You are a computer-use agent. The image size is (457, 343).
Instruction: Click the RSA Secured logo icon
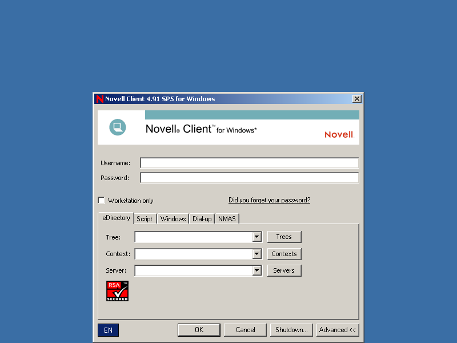pyautogui.click(x=118, y=291)
